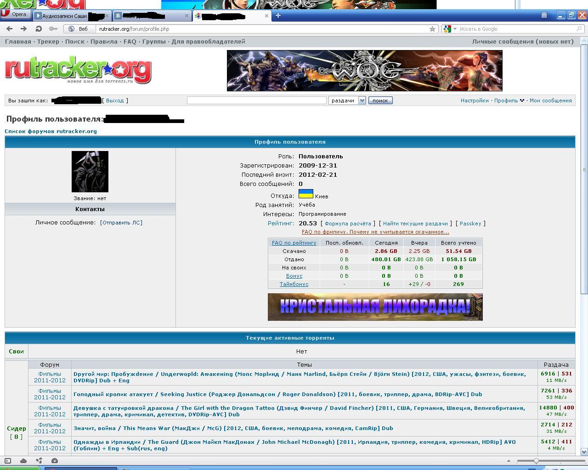
Task: Open Фильмы 2011-2012 forum in This Means War row
Action: 50,428
